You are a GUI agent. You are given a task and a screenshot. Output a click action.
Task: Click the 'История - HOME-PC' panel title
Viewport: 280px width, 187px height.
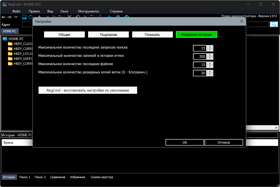17,135
